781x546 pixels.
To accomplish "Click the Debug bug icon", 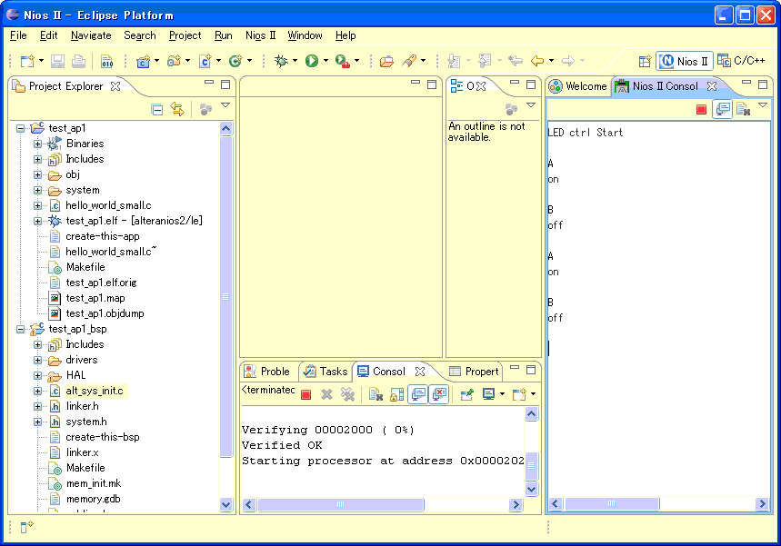I will click(281, 61).
